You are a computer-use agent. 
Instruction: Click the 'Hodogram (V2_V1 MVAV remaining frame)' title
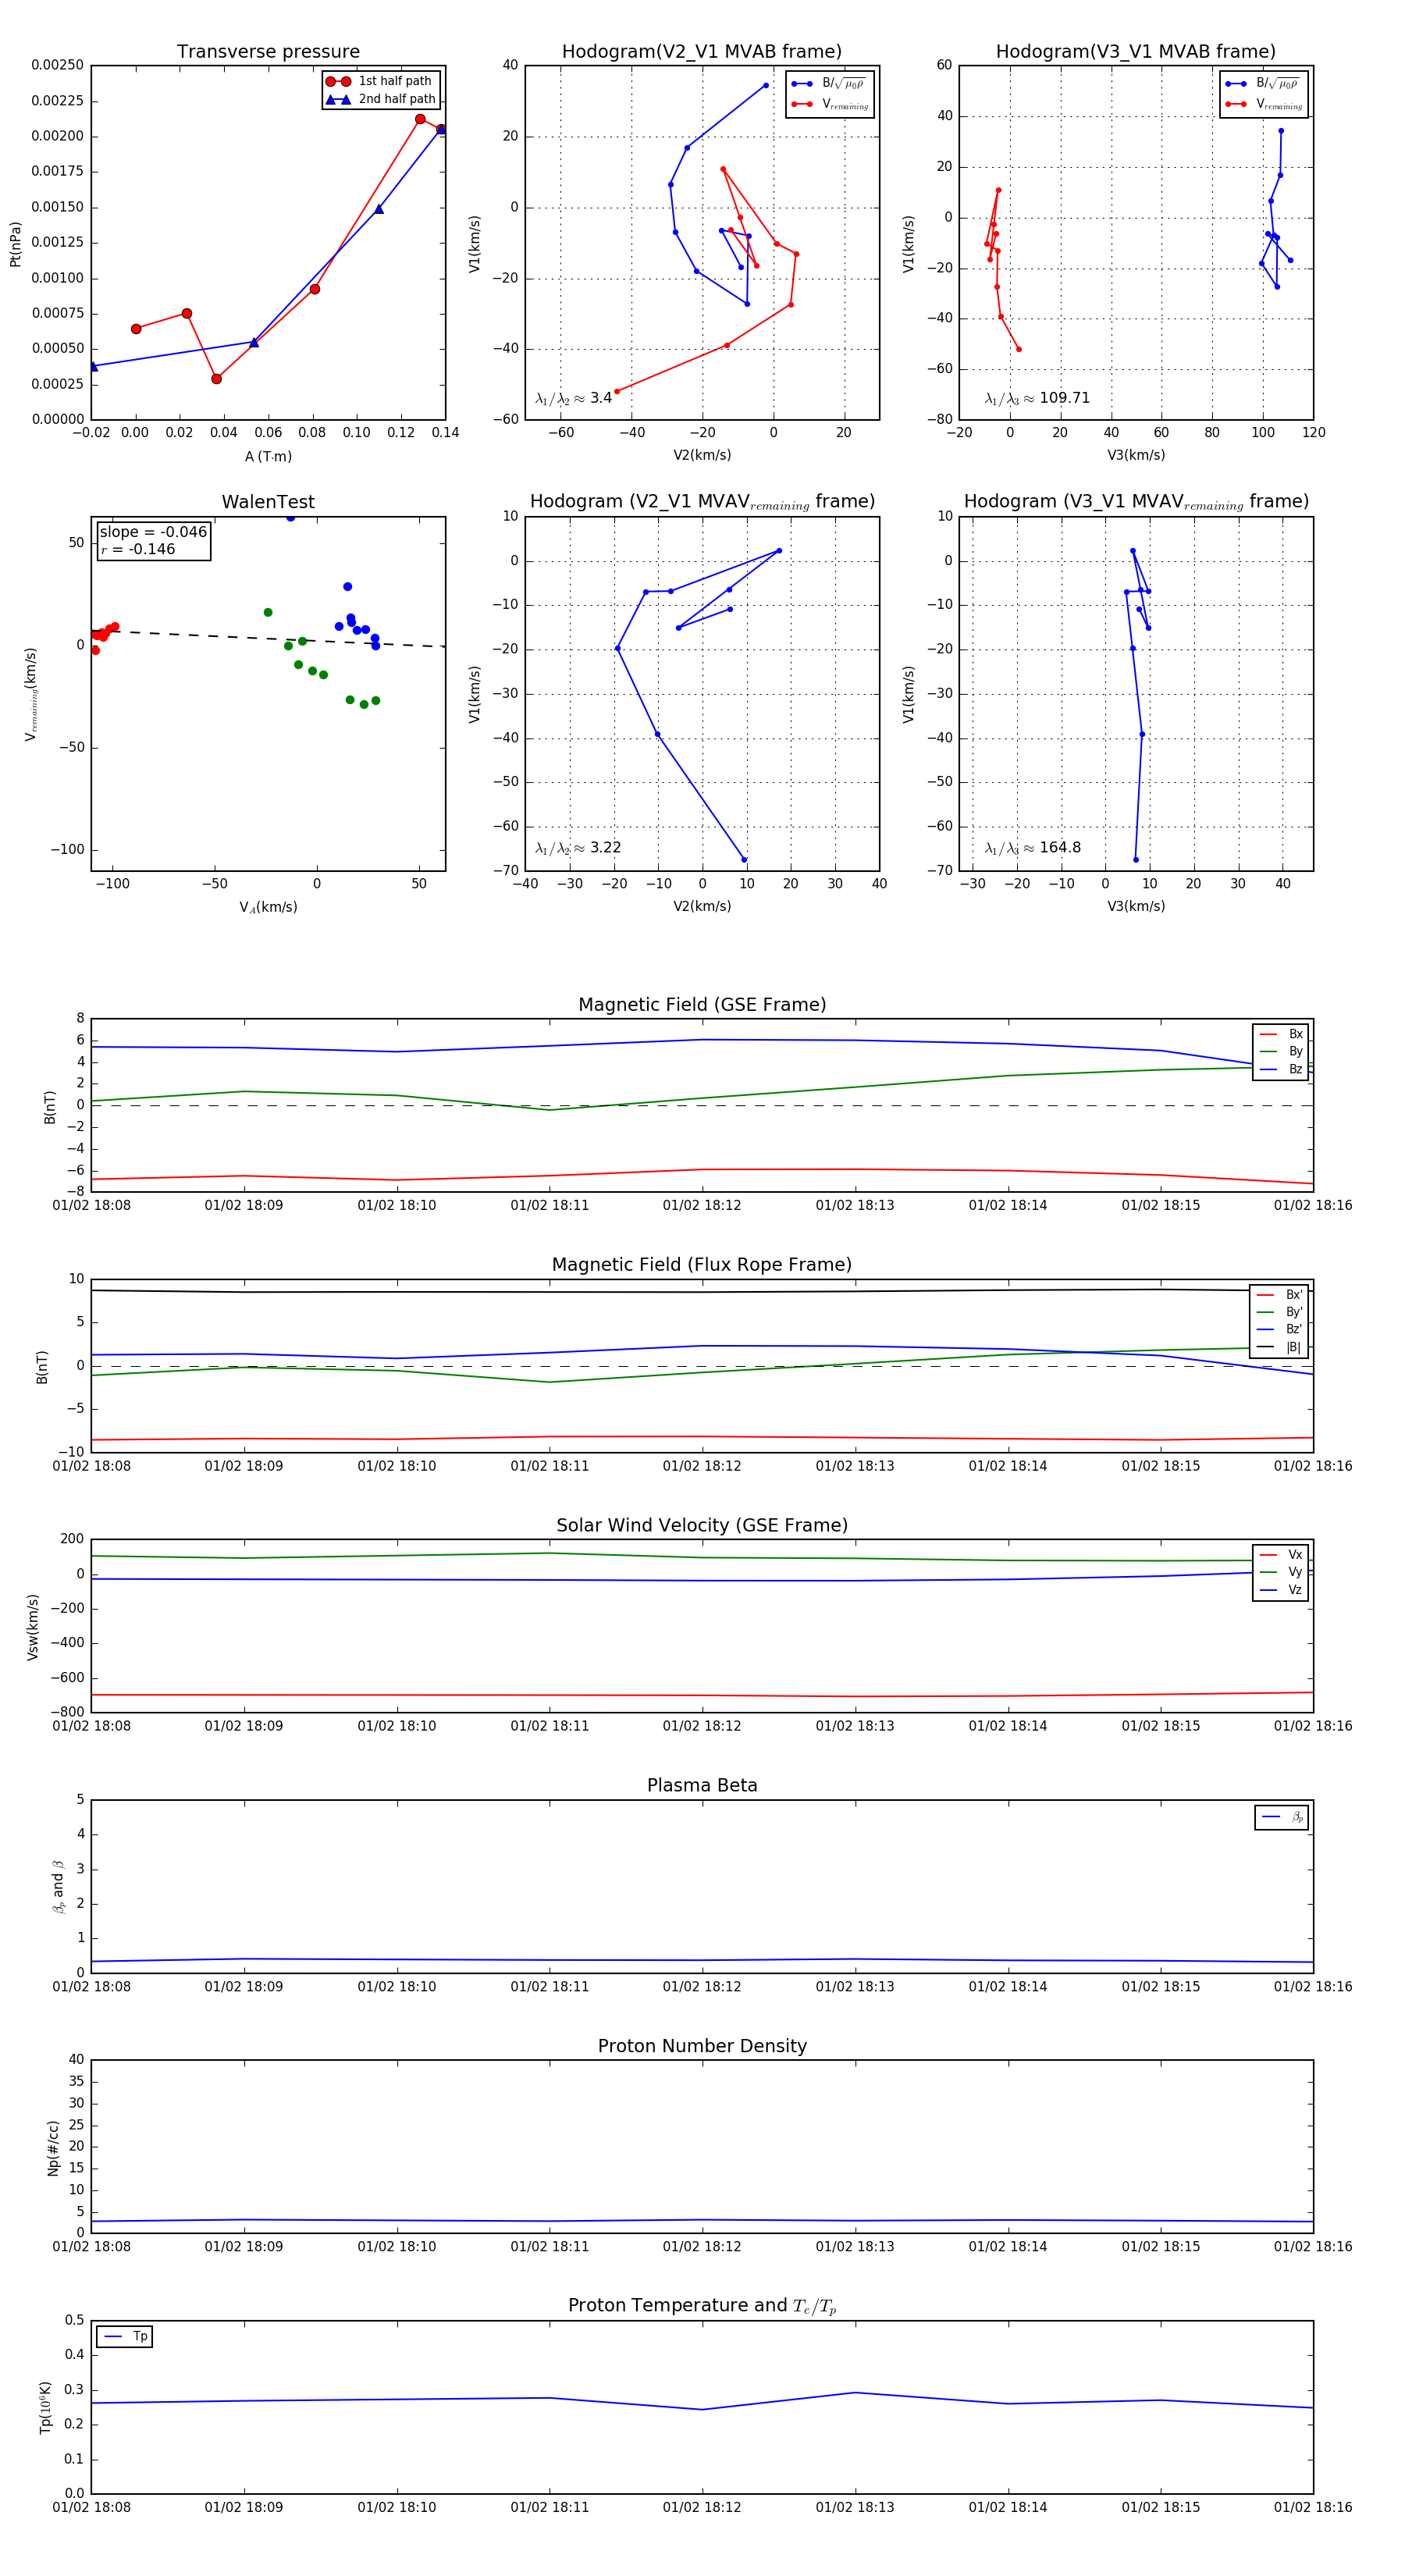click(702, 502)
